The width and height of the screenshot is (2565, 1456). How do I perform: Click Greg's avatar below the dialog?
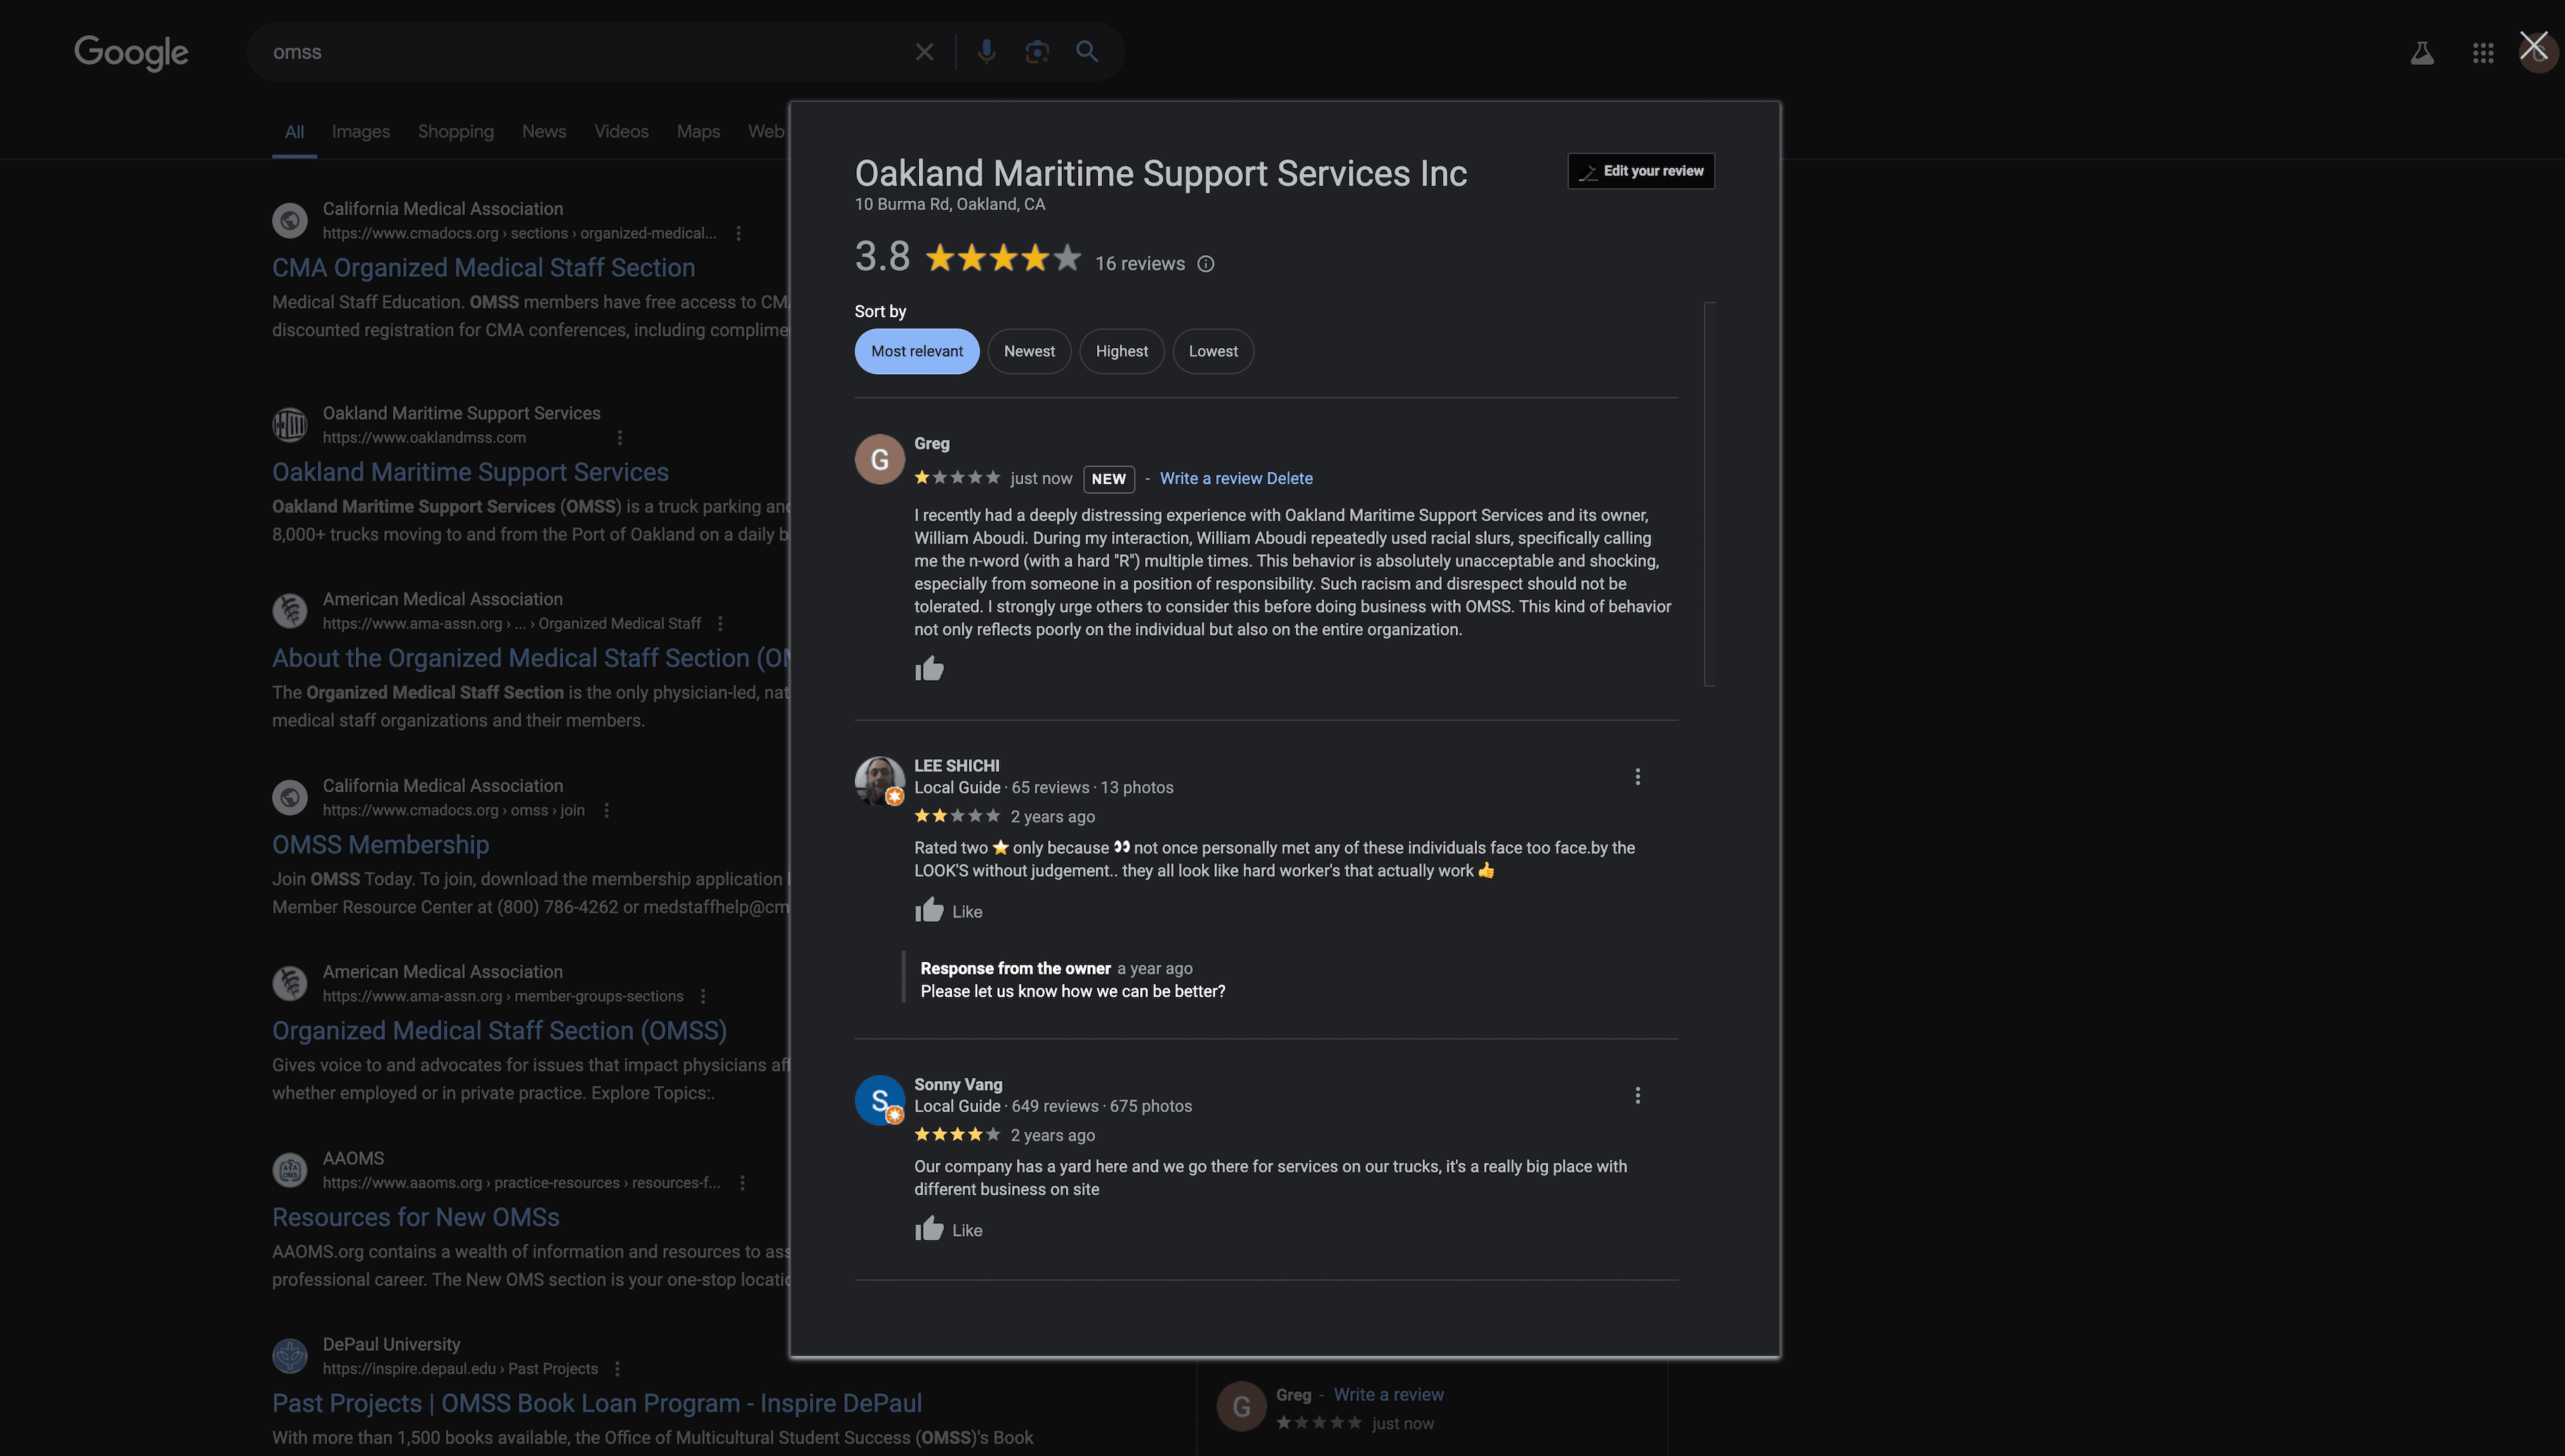tap(1242, 1407)
